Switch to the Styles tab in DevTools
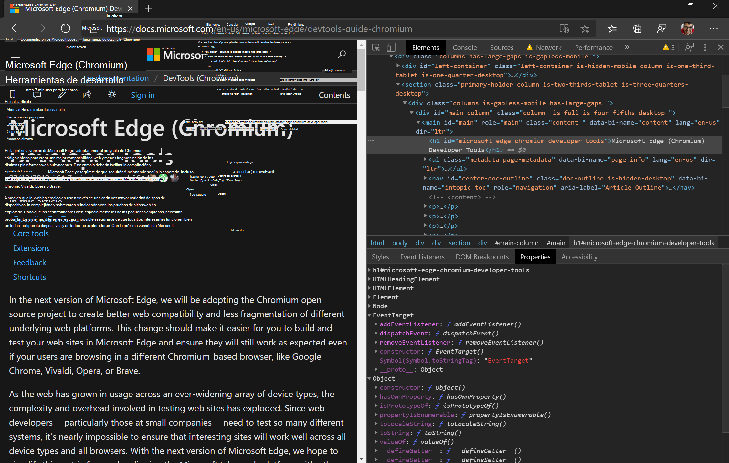This screenshot has height=463, width=729. tap(380, 257)
